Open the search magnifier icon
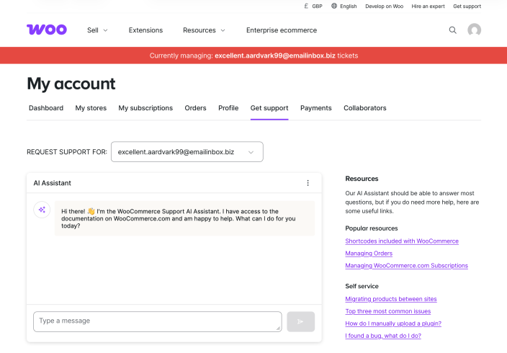Viewport: 507px width, 353px height. (x=452, y=30)
